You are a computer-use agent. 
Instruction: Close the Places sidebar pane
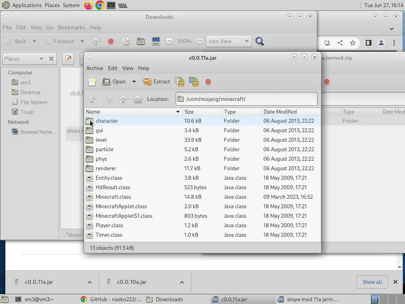(x=51, y=59)
